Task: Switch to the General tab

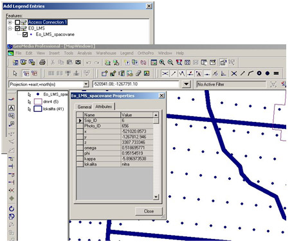Action: click(84, 107)
